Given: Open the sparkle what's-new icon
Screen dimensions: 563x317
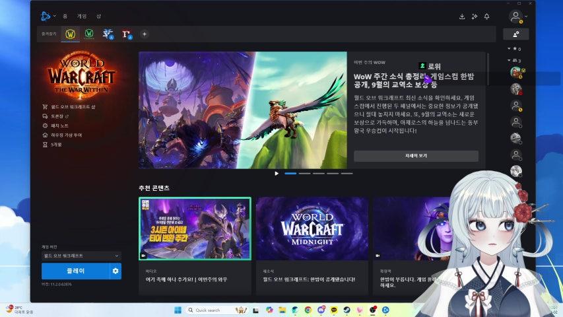Looking at the screenshot, I should (475, 17).
